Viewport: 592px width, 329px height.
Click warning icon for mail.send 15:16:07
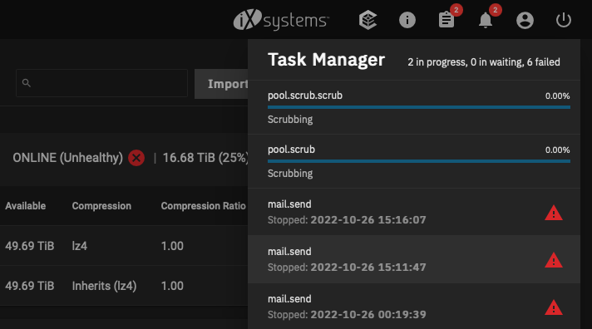pyautogui.click(x=554, y=213)
